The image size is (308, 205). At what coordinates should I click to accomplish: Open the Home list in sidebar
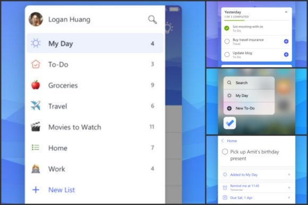point(95,148)
